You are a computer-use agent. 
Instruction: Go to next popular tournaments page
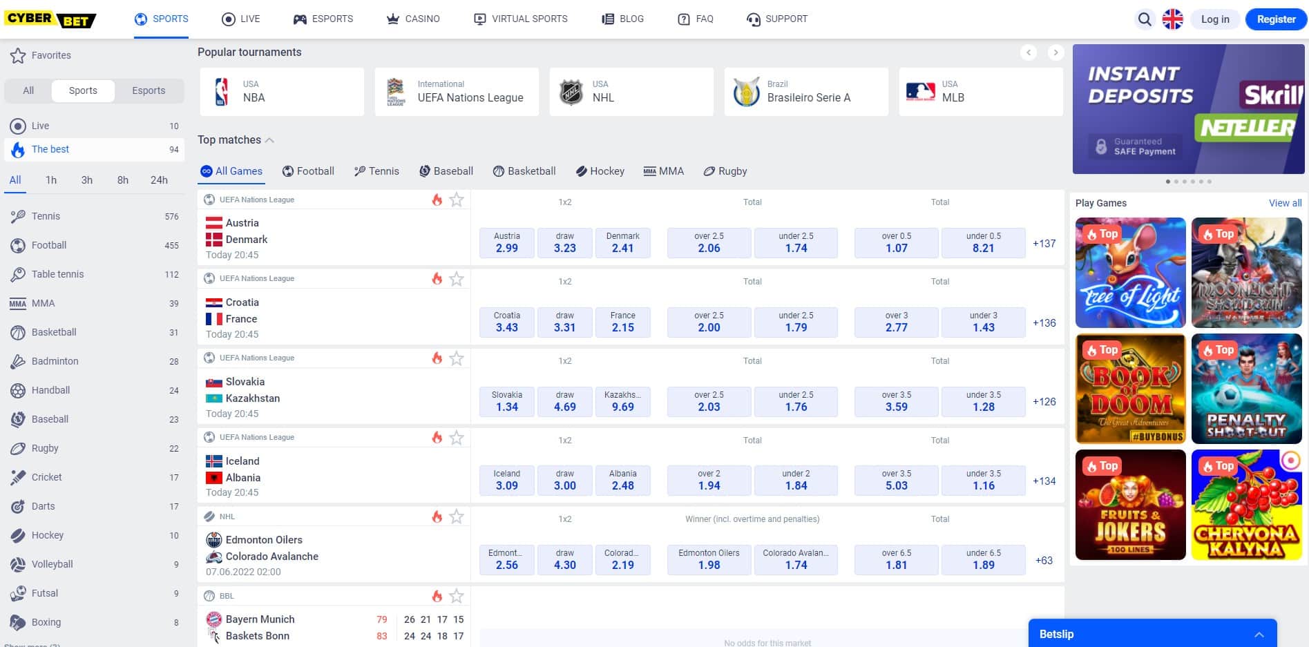[1055, 52]
